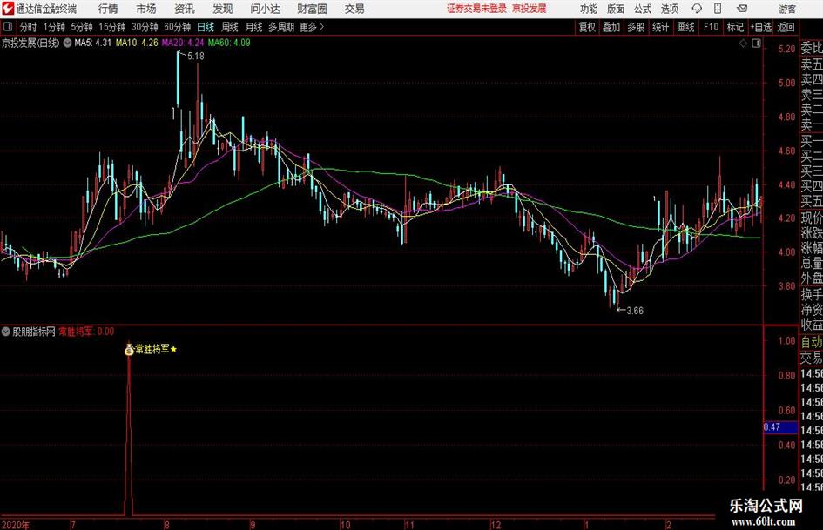
Task: Open the 公式 menu
Action: [x=643, y=9]
